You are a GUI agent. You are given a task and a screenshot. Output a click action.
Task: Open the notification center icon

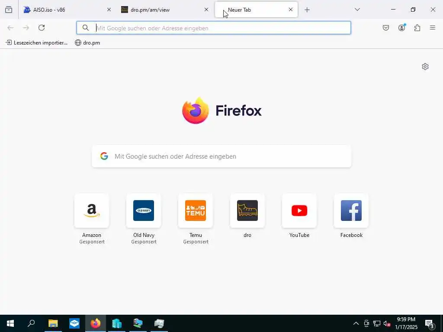point(429,324)
